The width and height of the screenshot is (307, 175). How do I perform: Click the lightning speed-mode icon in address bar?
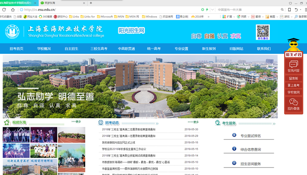pyautogui.click(x=207, y=9)
